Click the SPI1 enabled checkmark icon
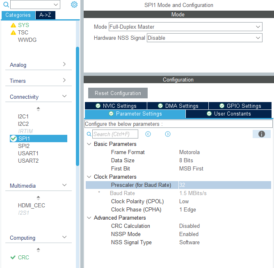This screenshot has width=274, height=268. click(14, 139)
